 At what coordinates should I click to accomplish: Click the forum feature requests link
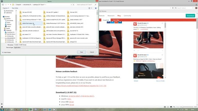pyautogui.click(x=81, y=86)
